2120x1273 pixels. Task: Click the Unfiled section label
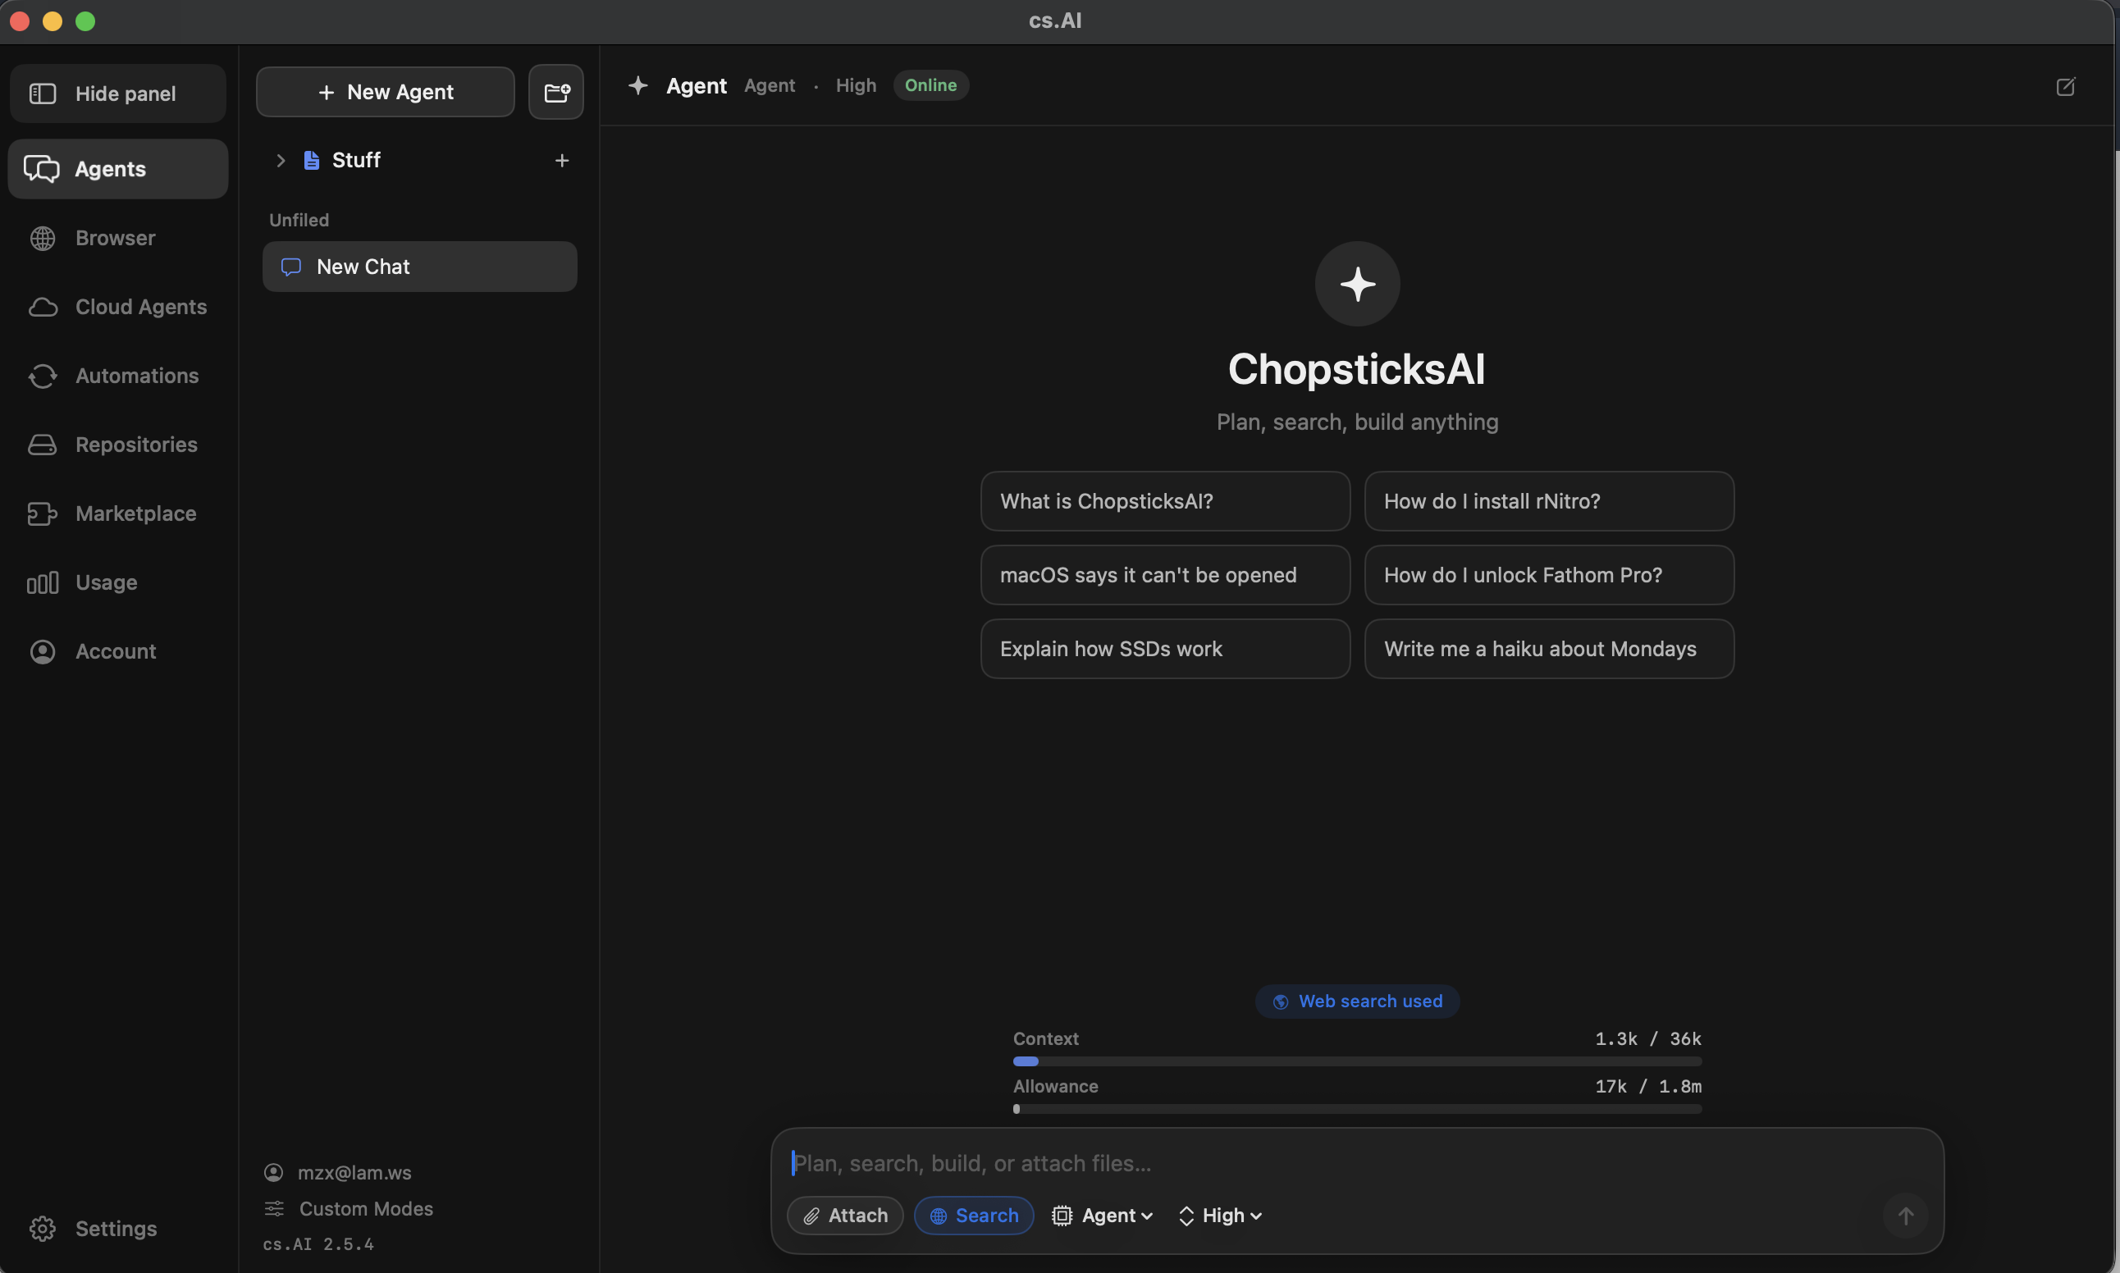pos(299,221)
